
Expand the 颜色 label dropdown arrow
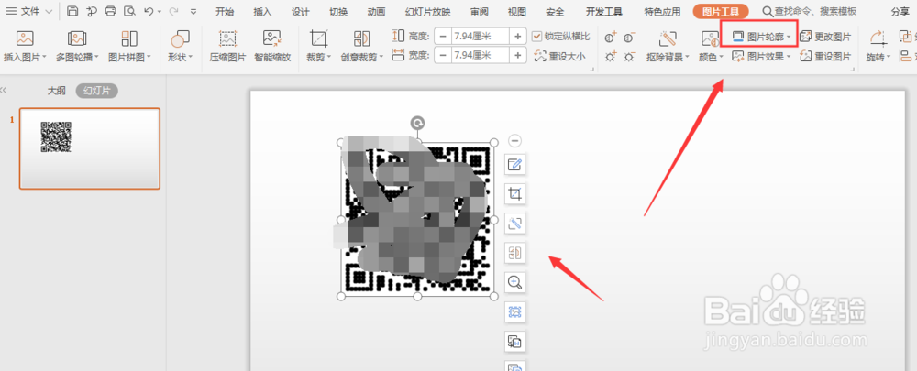pos(721,58)
